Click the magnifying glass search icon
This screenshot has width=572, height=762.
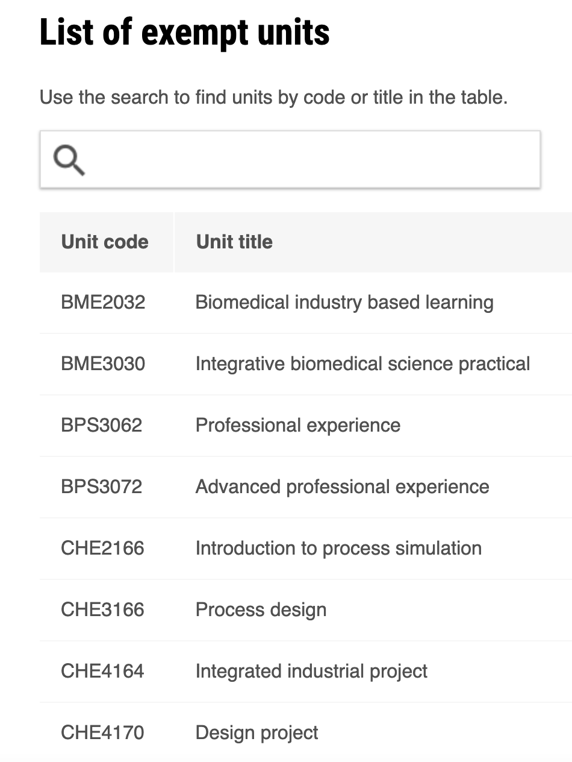[x=69, y=160]
